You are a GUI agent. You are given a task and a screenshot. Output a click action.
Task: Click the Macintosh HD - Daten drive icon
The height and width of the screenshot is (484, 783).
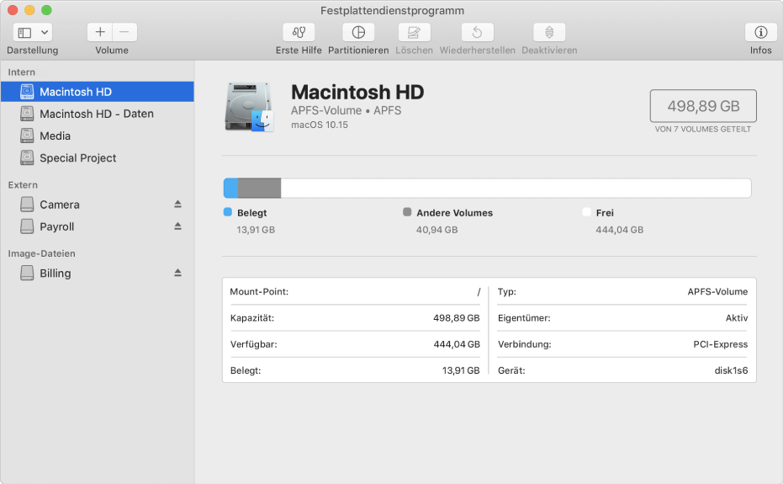(27, 114)
